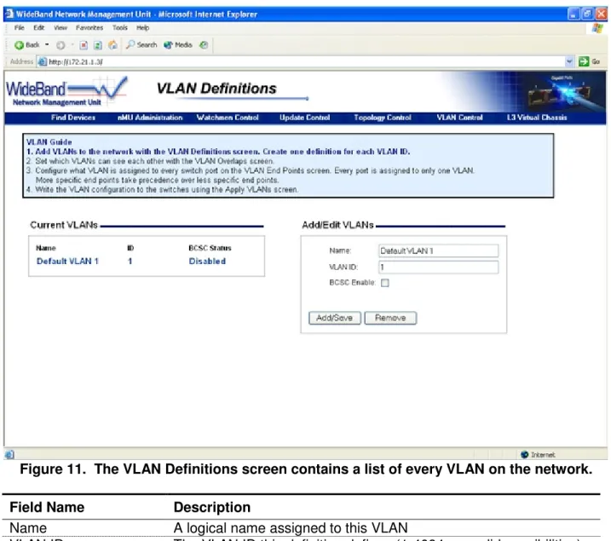The height and width of the screenshot is (541, 611).
Task: Open the Search toolbar button
Action: pos(141,45)
